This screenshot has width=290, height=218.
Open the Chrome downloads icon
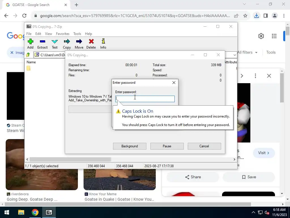point(257,16)
